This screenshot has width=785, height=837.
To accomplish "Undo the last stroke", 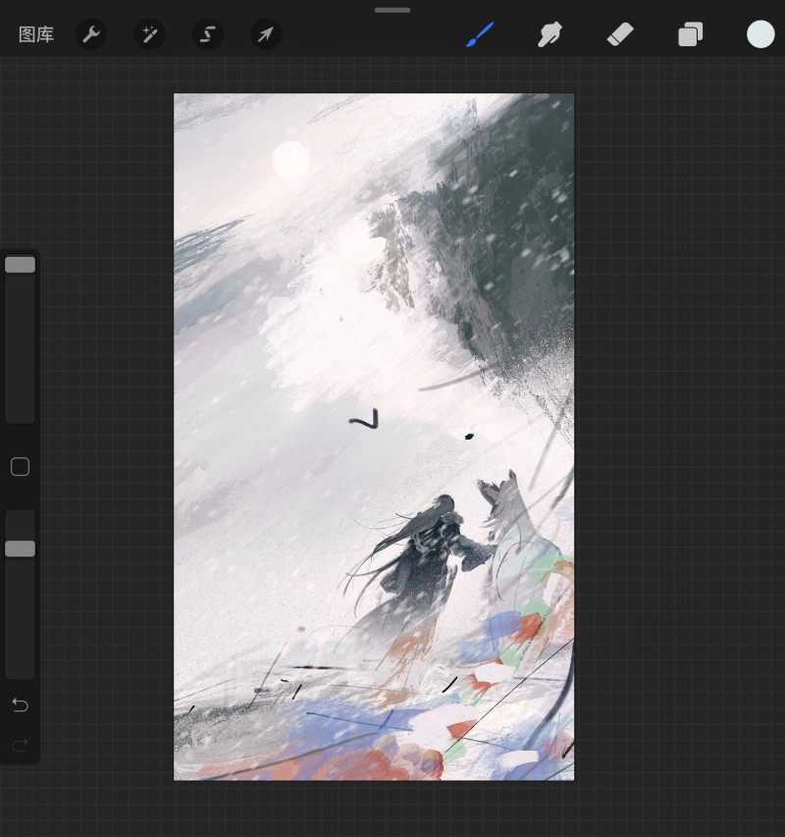I will click(x=21, y=706).
